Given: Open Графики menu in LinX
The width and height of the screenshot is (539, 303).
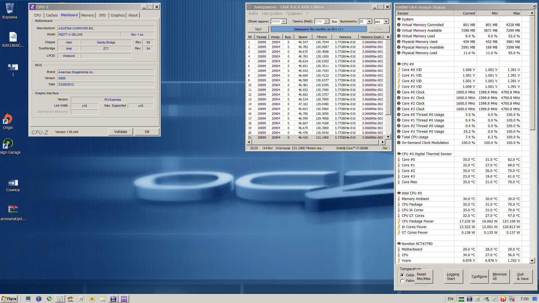Looking at the screenshot, I should pos(294,13).
